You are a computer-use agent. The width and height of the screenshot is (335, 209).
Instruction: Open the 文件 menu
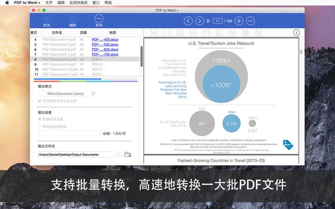[x=49, y=3]
